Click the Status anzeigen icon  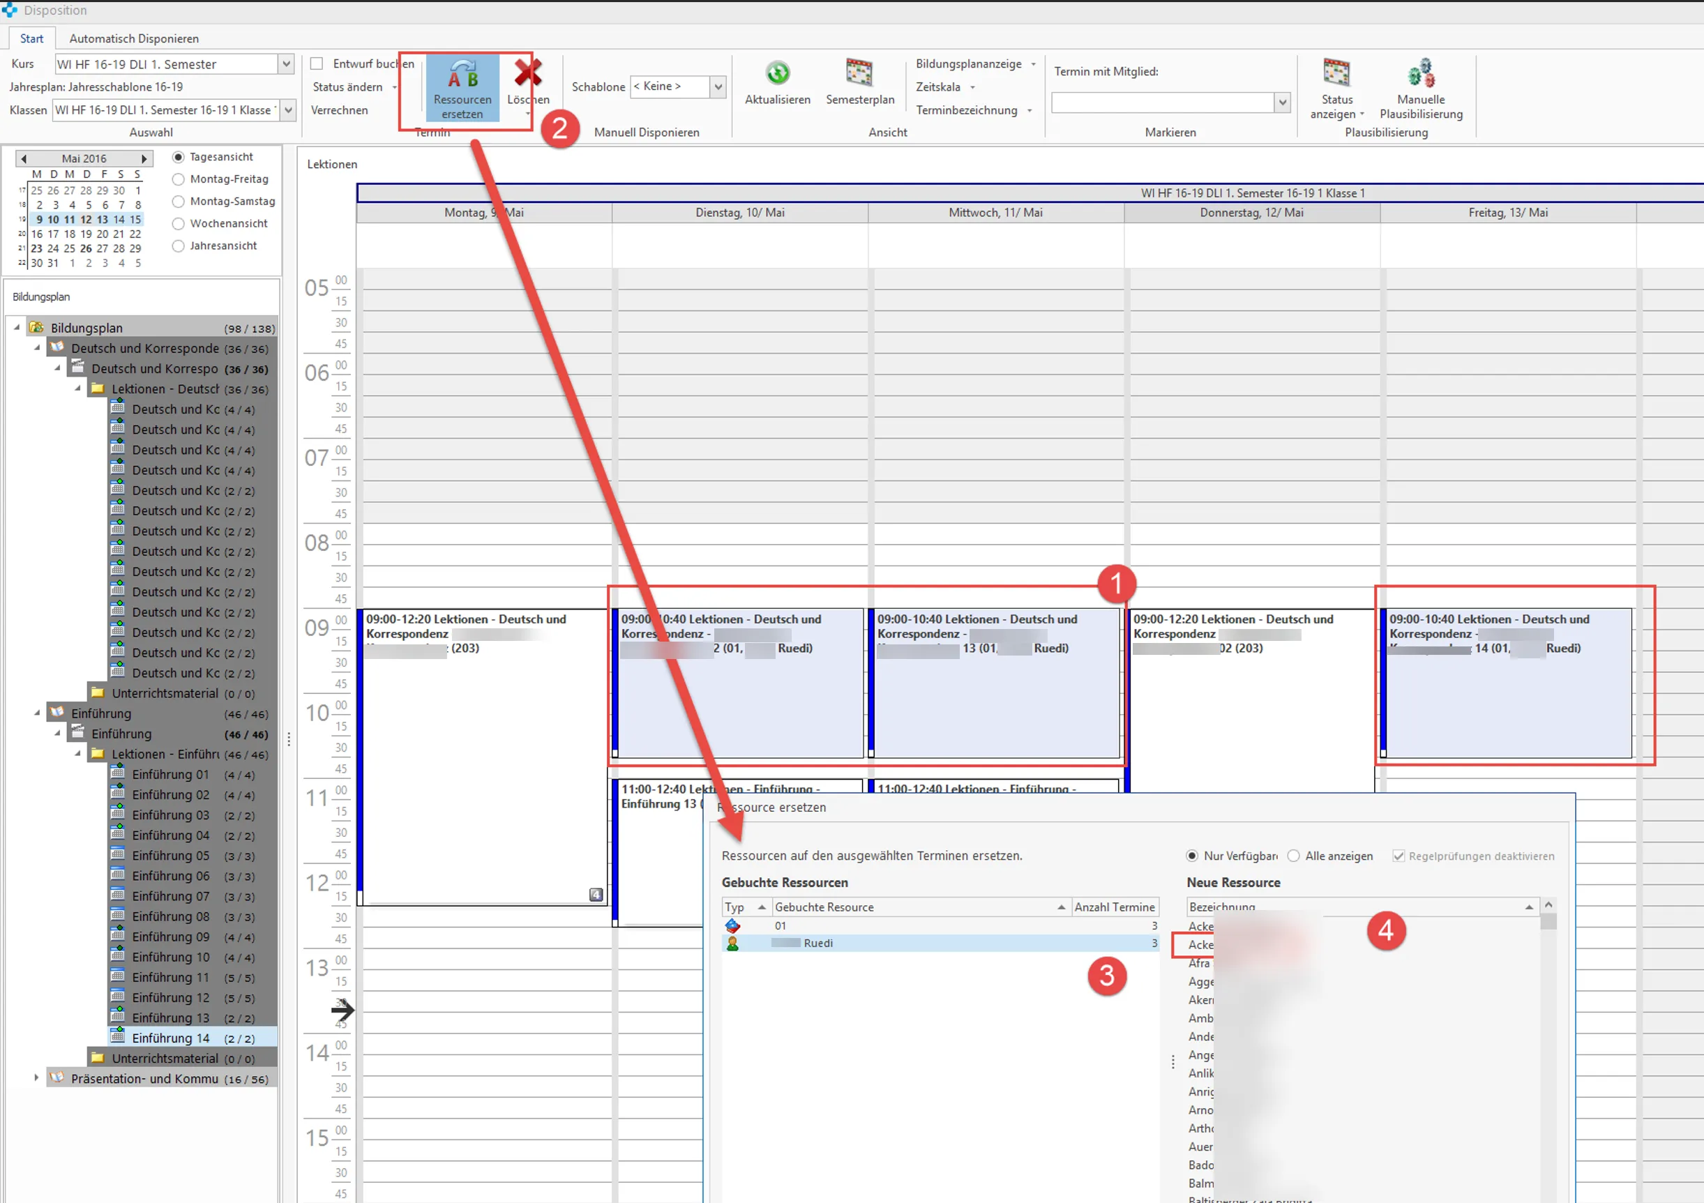pos(1336,73)
